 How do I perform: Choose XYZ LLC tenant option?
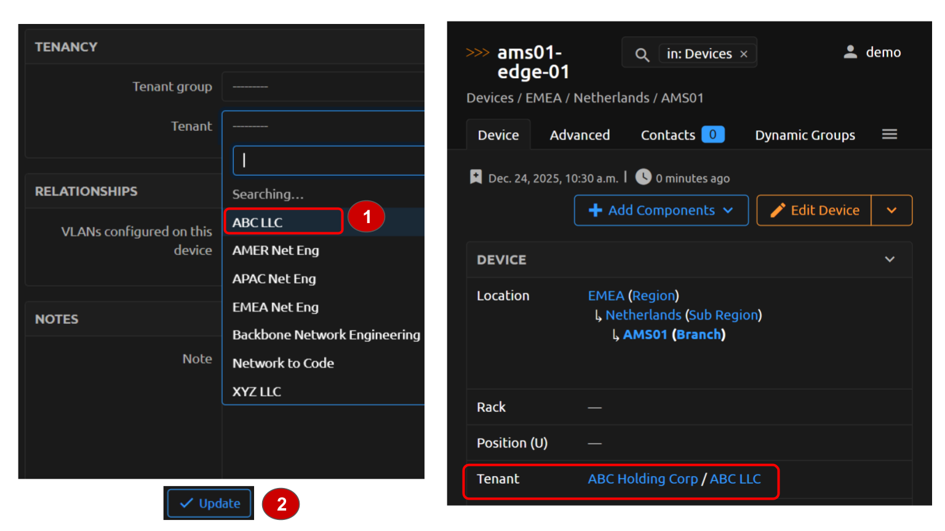click(257, 391)
